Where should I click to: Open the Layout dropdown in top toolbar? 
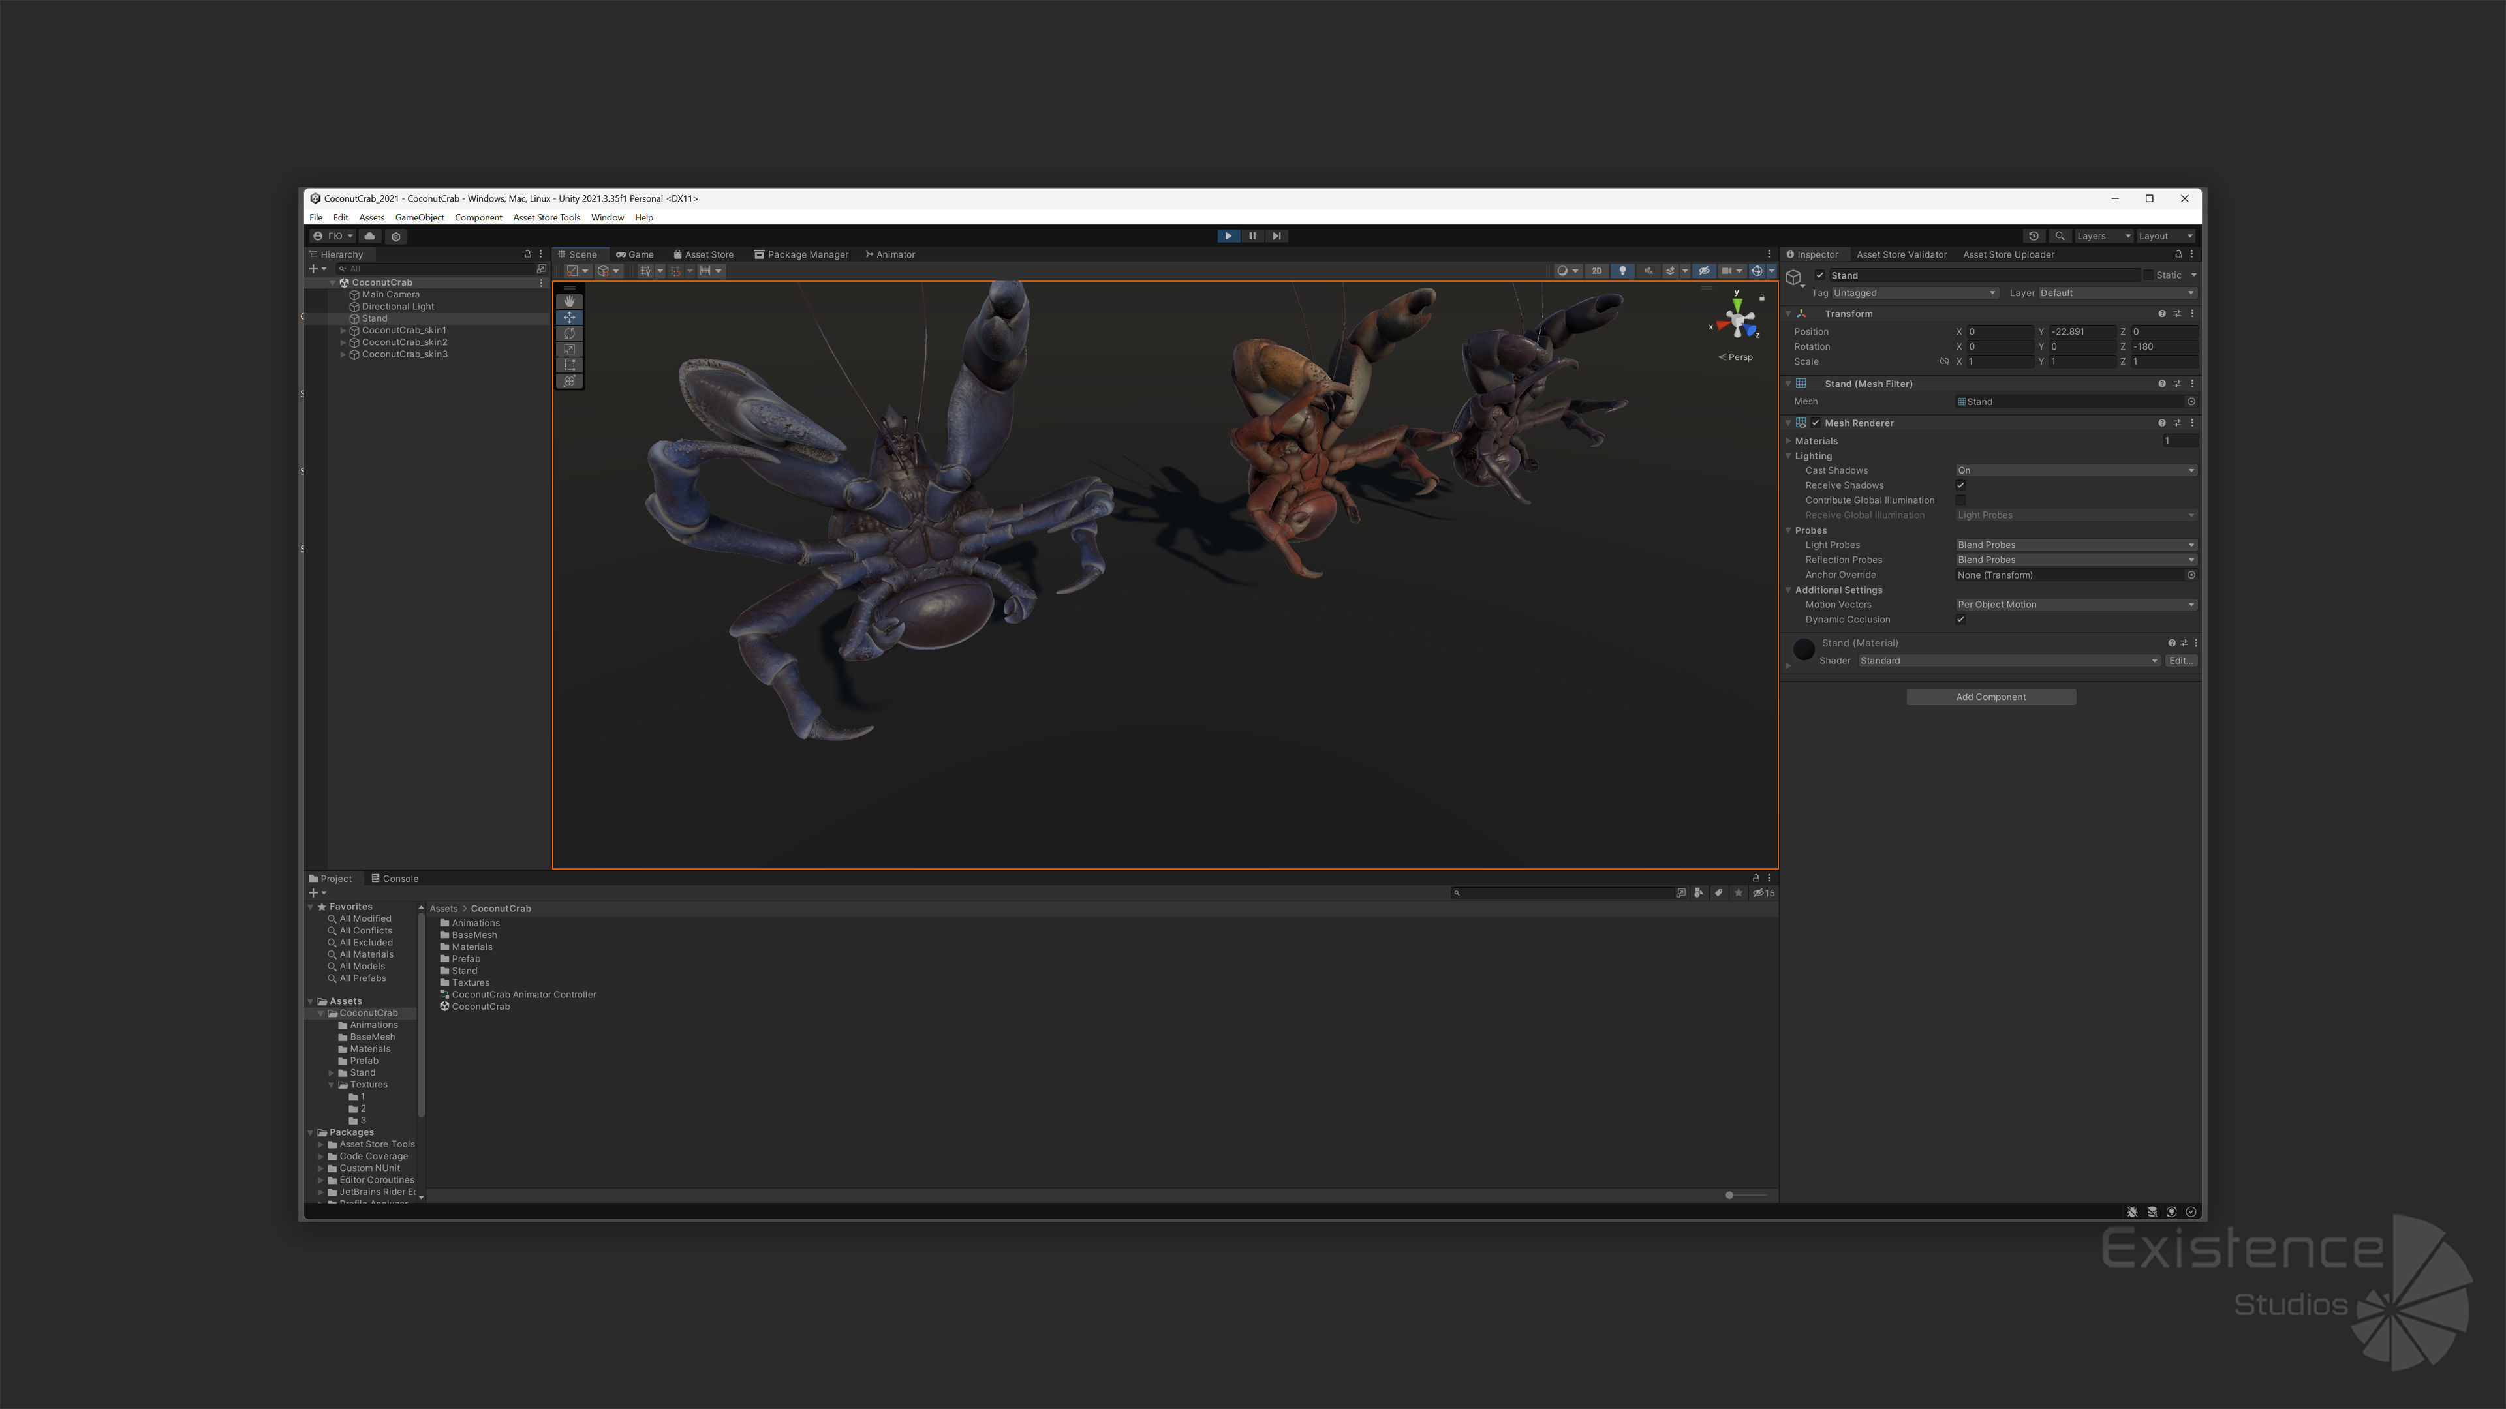click(x=2165, y=236)
